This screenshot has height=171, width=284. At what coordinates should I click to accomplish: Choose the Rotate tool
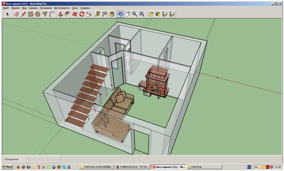[x=82, y=14]
